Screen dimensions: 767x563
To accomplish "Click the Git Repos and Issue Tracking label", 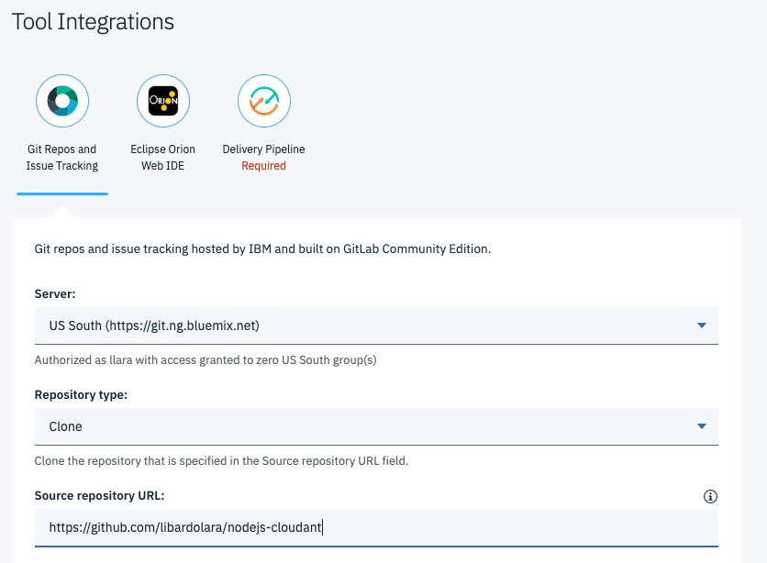I will click(62, 158).
